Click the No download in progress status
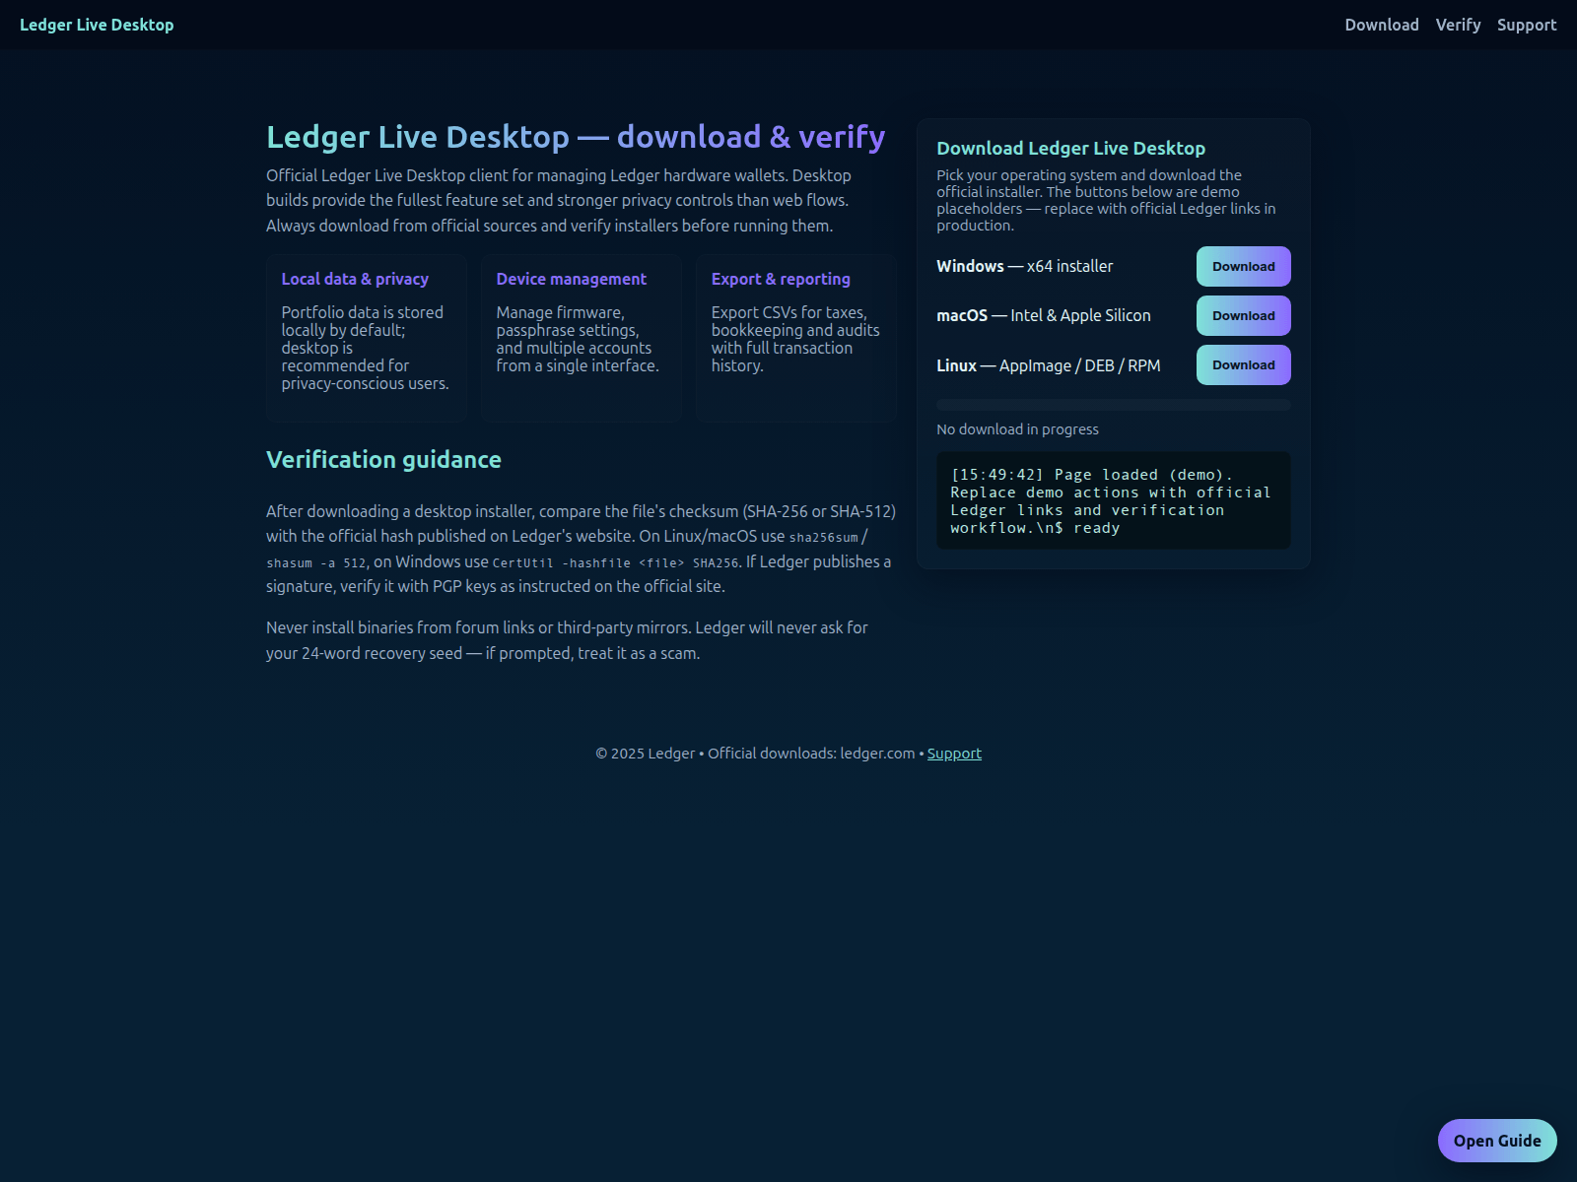This screenshot has width=1577, height=1182. pos(1017,429)
